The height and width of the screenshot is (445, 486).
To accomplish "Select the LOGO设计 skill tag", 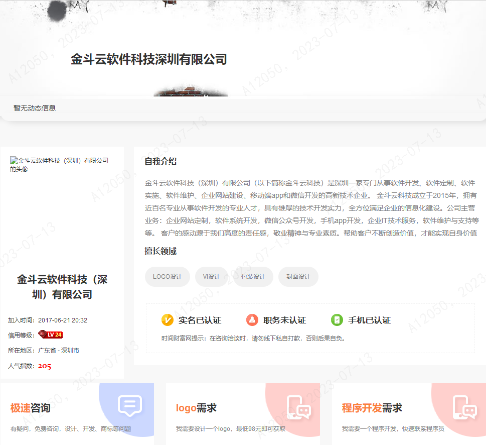I will [x=167, y=276].
